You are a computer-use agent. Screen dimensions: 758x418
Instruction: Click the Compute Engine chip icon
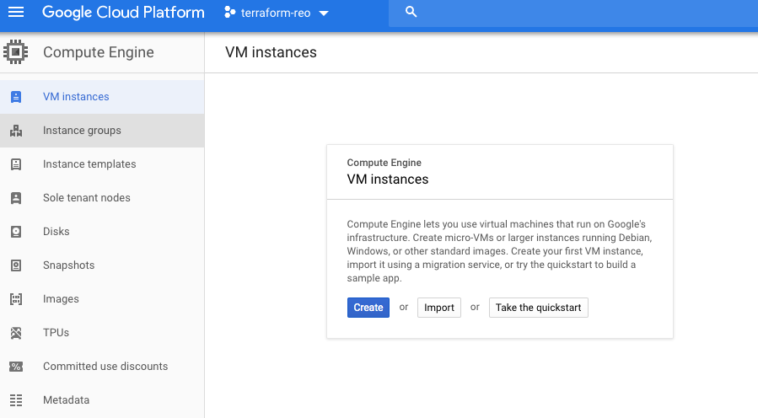15,51
